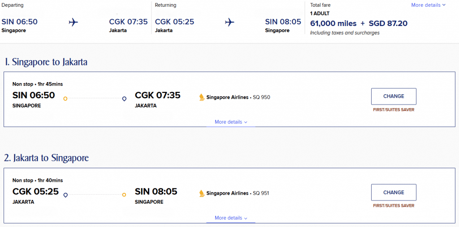This screenshot has width=459, height=227.
Task: Select the '2. Jakarta to Singapore' heading
Action: click(x=47, y=158)
